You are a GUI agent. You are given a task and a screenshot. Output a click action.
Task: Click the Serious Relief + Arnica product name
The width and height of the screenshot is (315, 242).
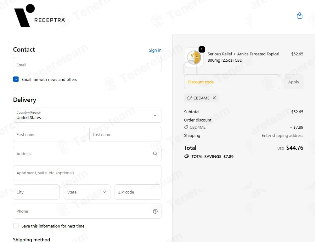click(x=244, y=57)
